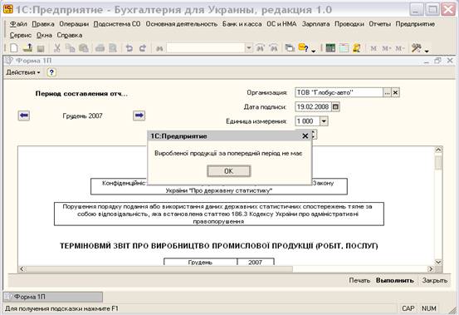Open the ОС и НМА menu
Image resolution: width=459 pixels, height=315 pixels.
[x=281, y=24]
